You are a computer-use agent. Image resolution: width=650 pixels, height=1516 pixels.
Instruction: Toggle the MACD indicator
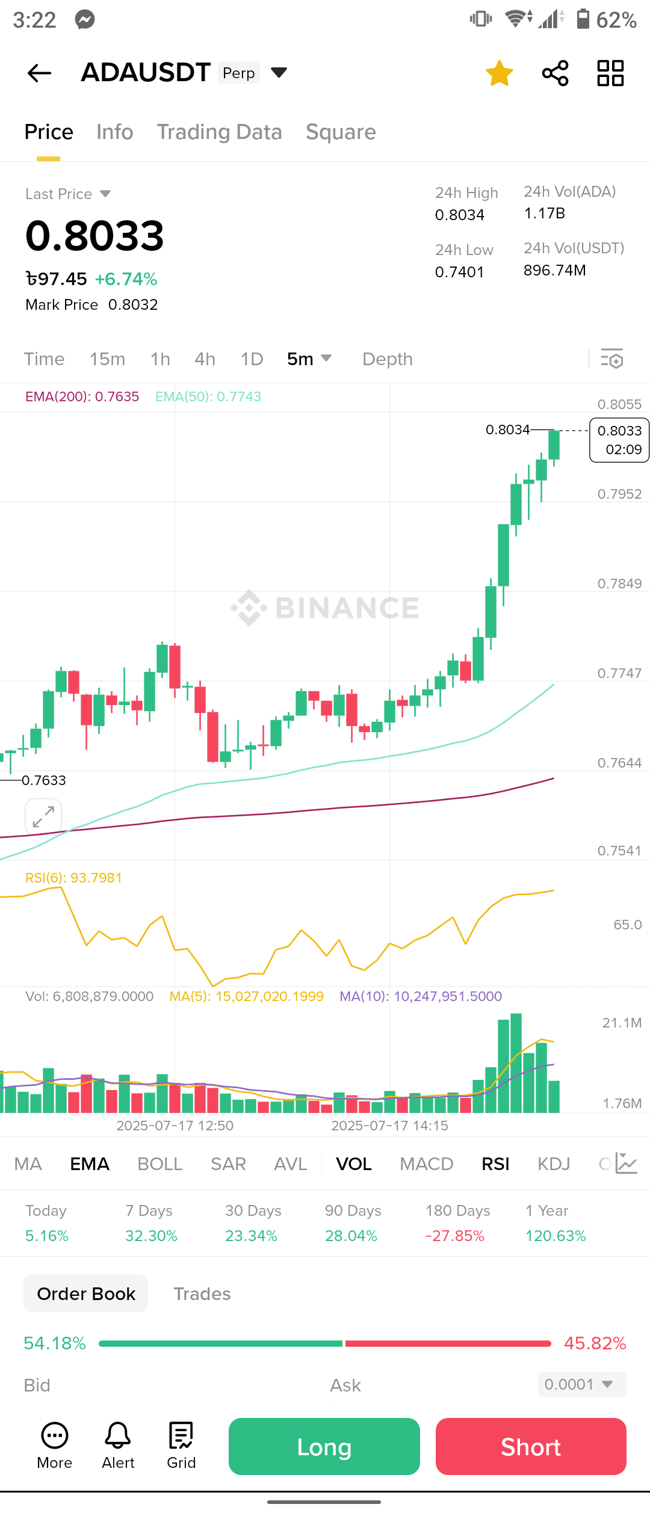tap(427, 1164)
